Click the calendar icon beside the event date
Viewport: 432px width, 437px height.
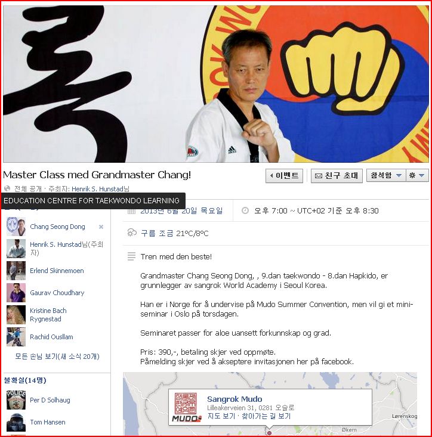tap(131, 211)
